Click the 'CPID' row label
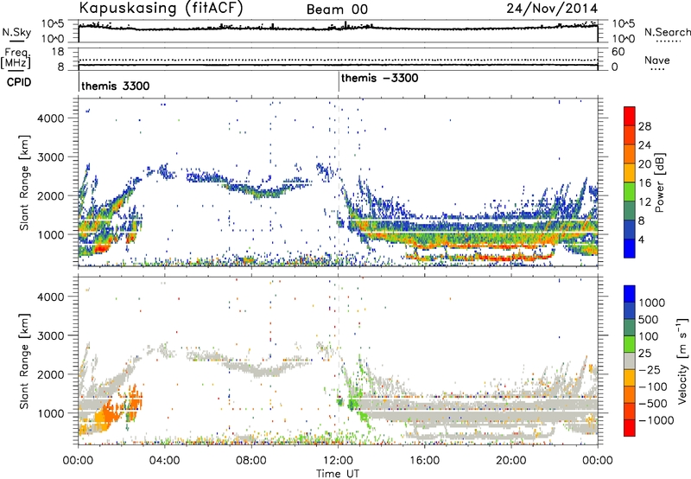This screenshot has height=479, width=691. [x=19, y=82]
